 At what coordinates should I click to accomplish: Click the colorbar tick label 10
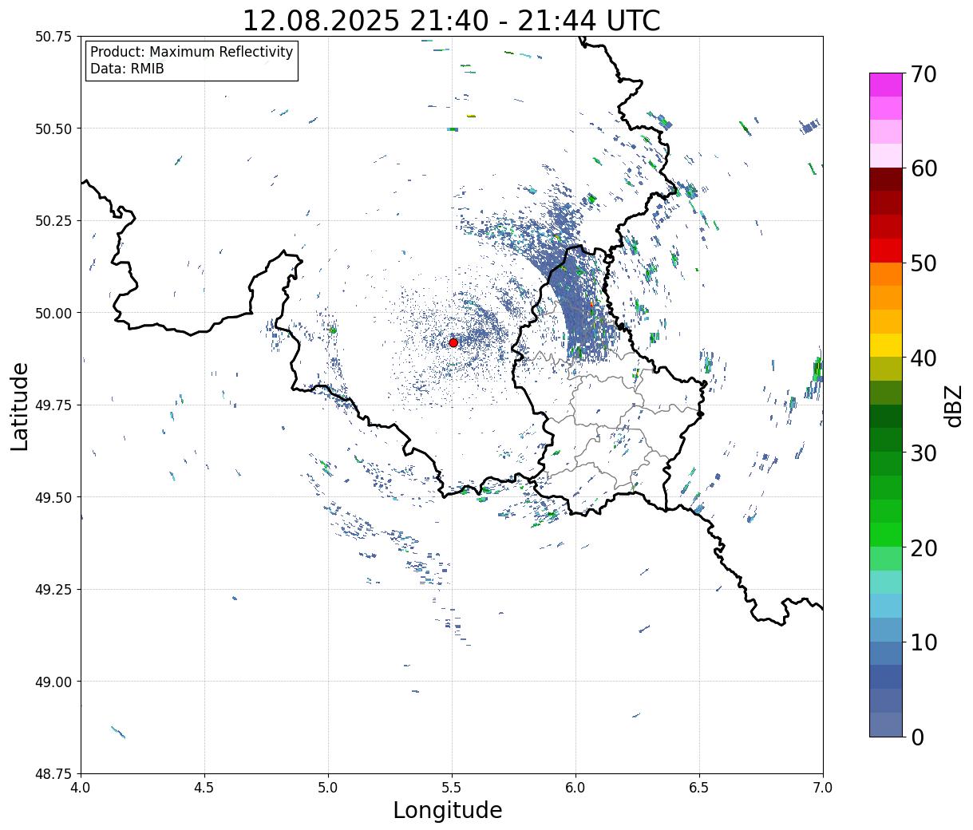pos(924,642)
